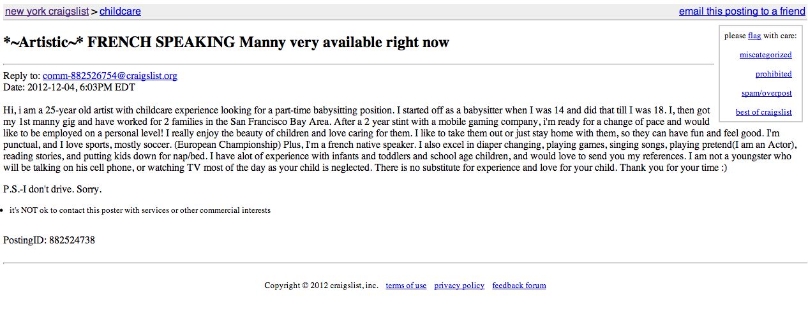Click the posting title heading
This screenshot has height=318, width=808.
click(226, 43)
